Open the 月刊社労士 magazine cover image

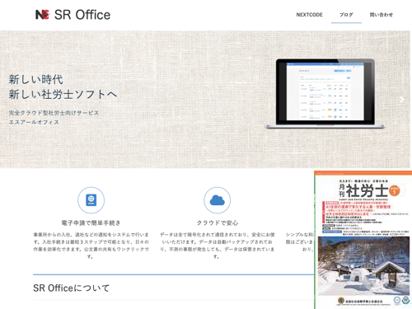363,240
